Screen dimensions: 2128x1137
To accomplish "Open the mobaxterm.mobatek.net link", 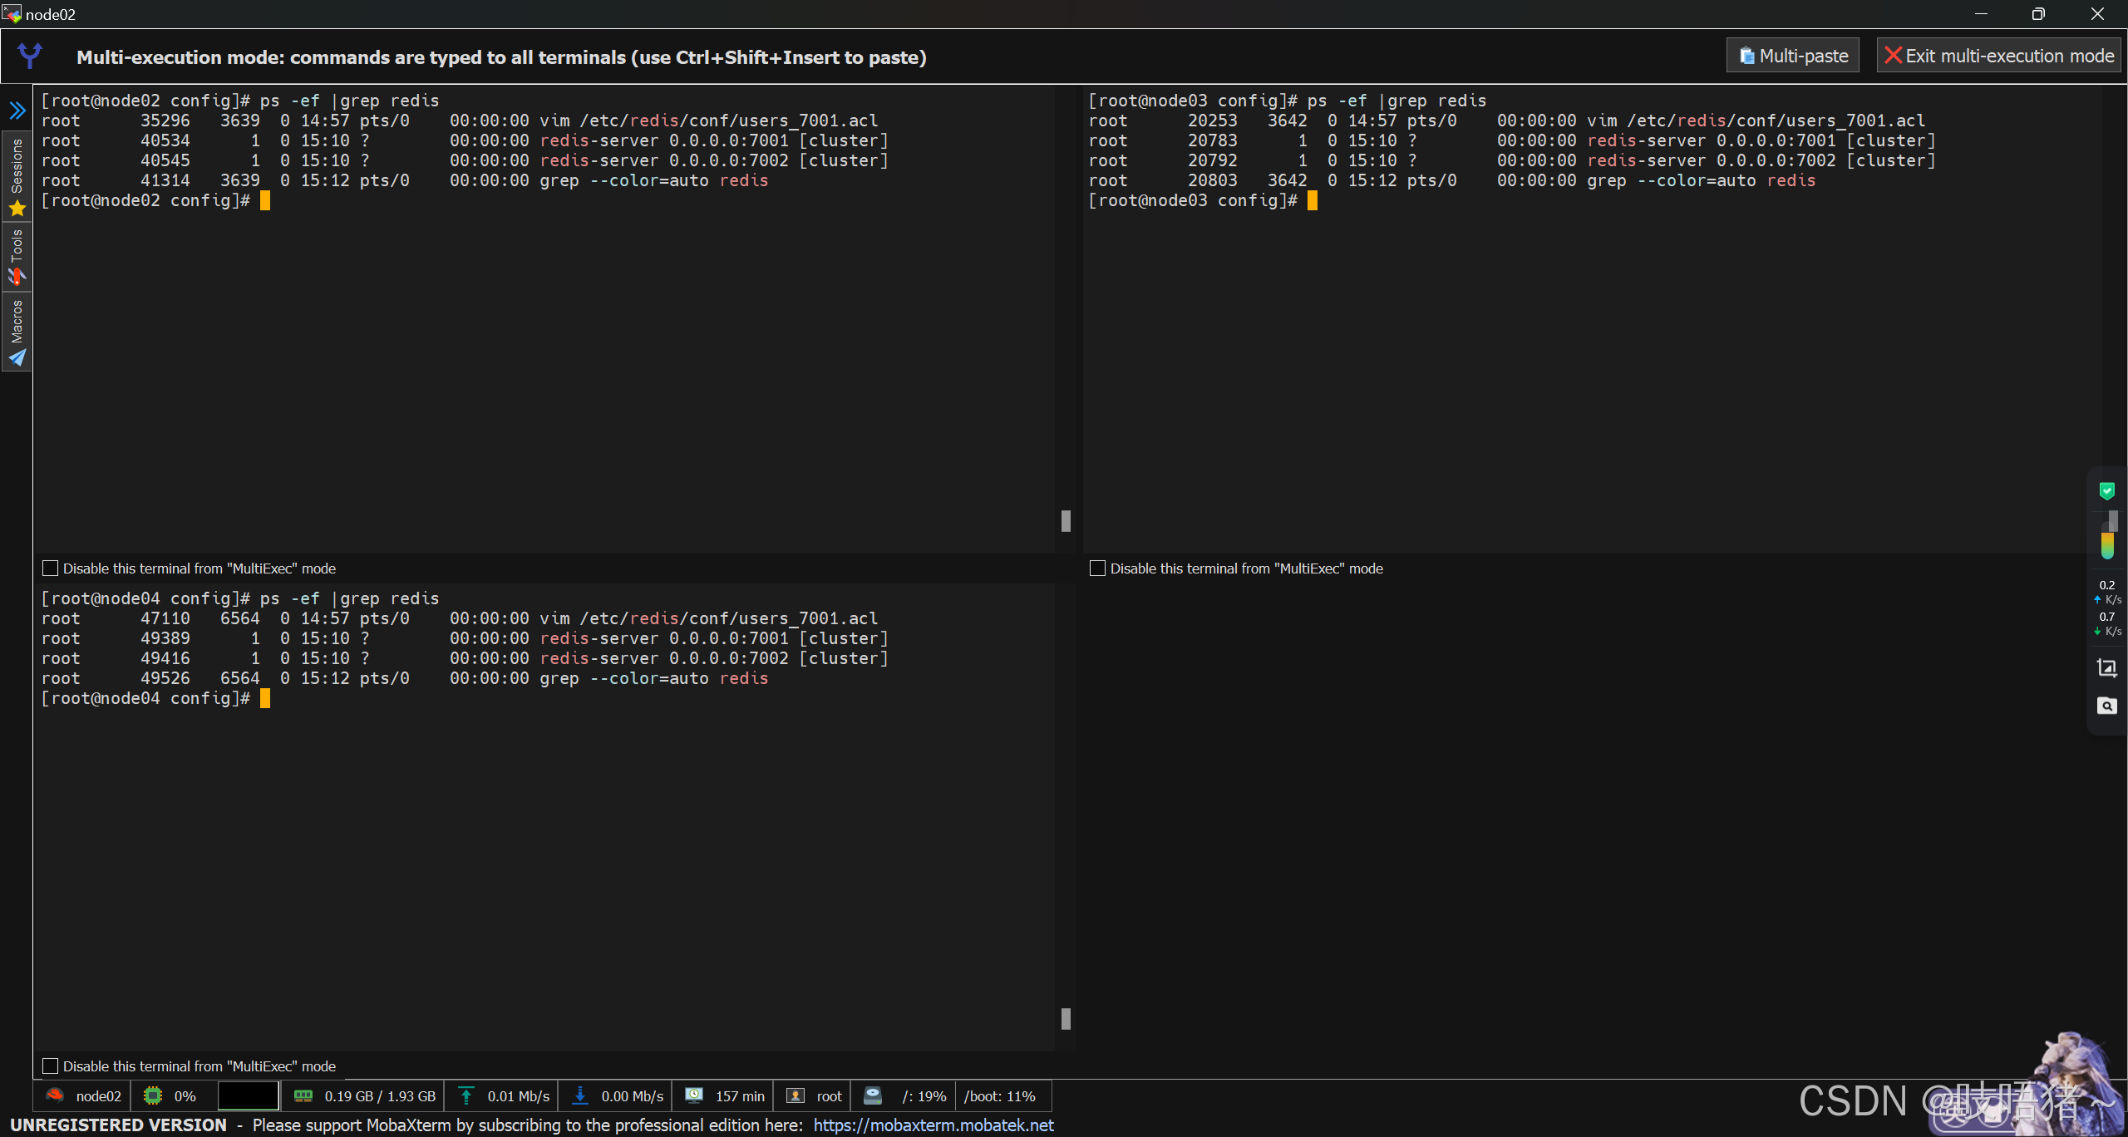I will click(x=933, y=1125).
